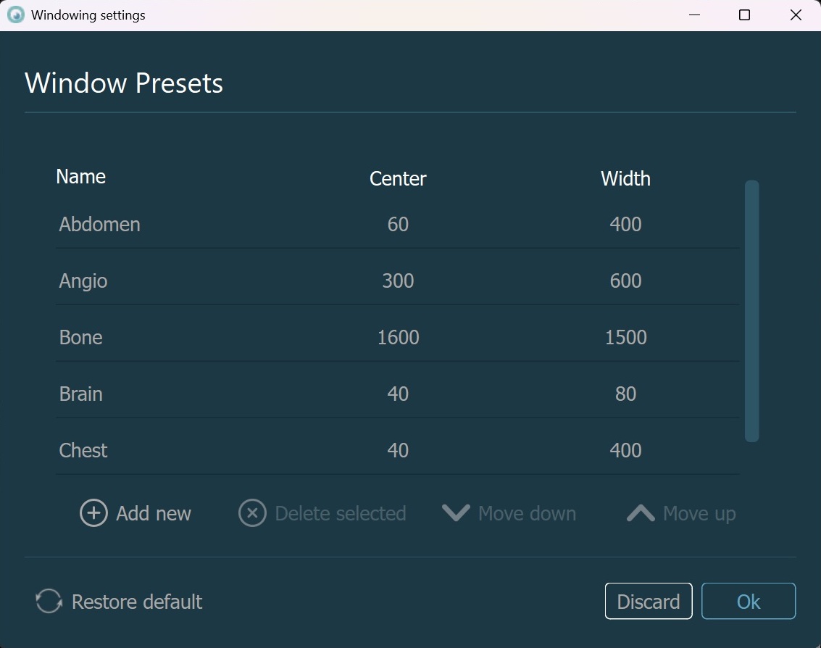This screenshot has width=821, height=648.
Task: Click the Abdomen center value 60
Action: click(x=398, y=225)
